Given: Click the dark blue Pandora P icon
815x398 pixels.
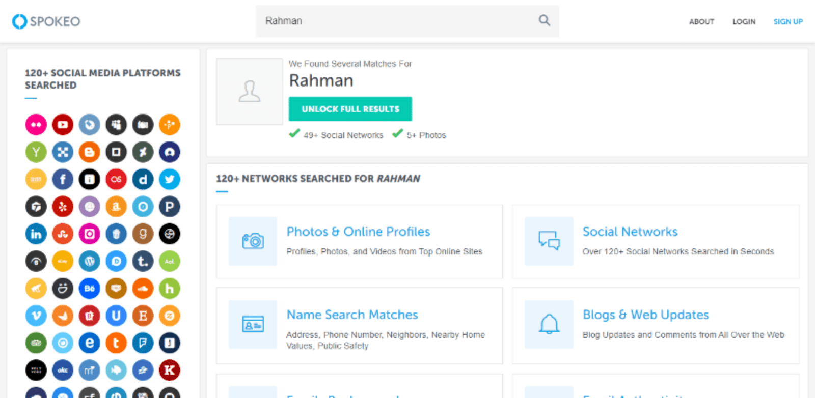Looking at the screenshot, I should tap(170, 207).
